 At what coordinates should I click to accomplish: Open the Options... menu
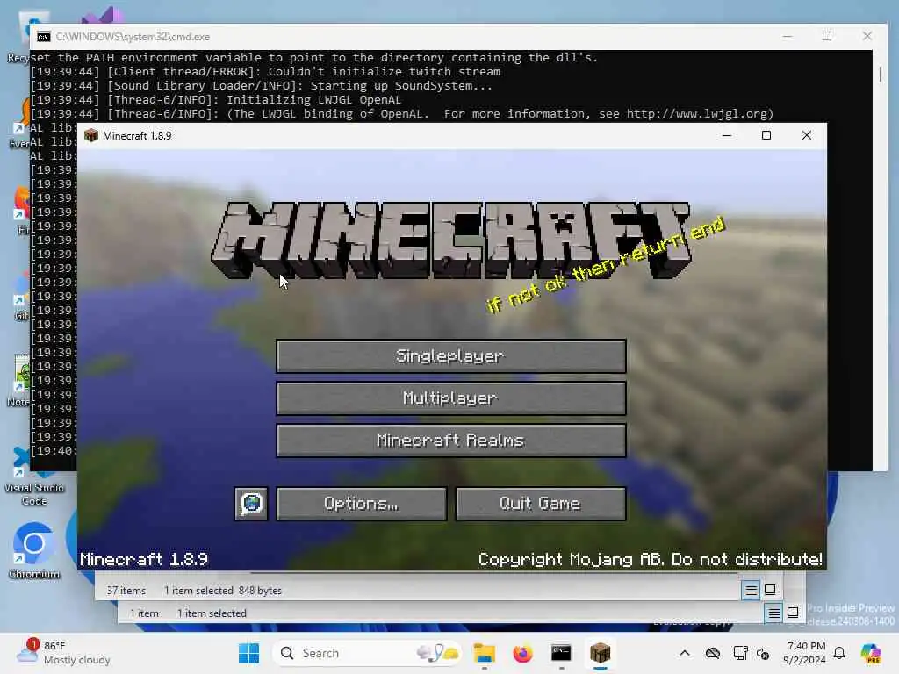361,504
